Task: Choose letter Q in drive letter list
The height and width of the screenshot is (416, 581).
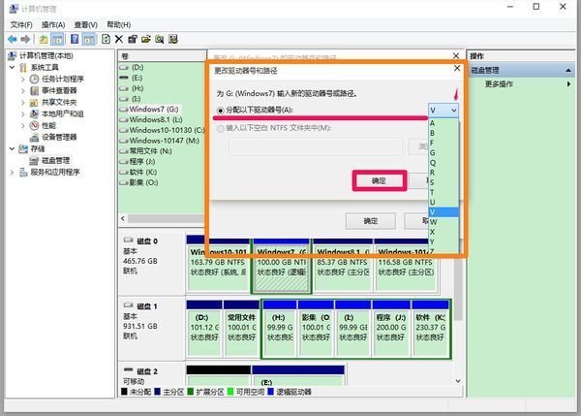Action: point(443,163)
